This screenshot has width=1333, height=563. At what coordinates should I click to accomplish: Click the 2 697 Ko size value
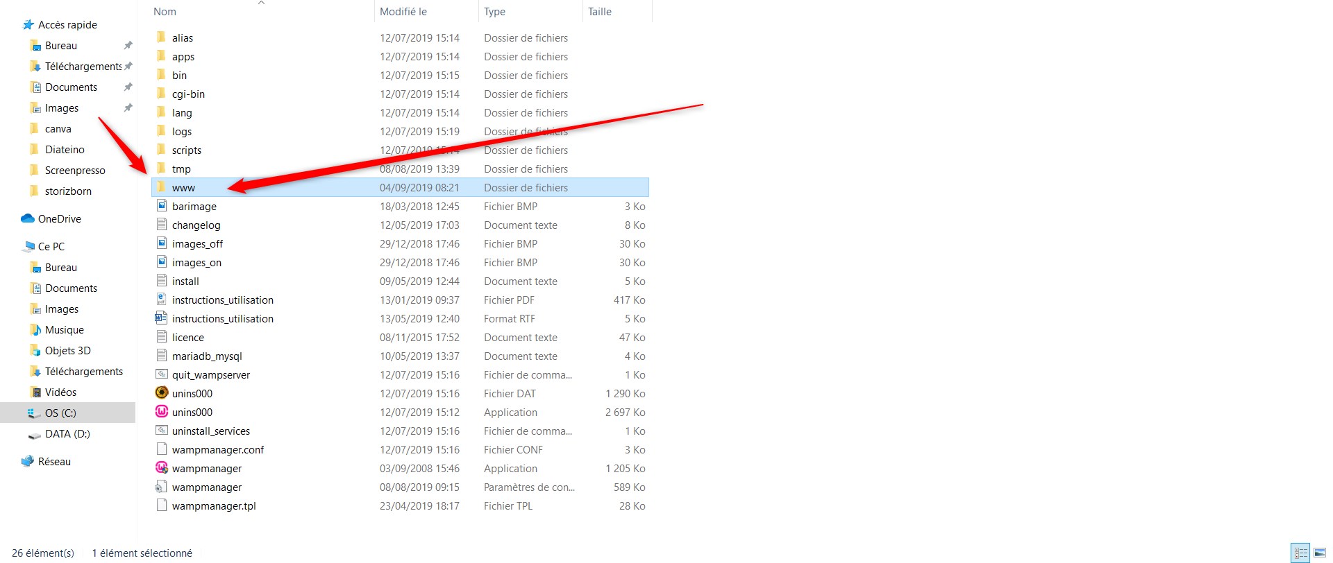click(x=625, y=412)
